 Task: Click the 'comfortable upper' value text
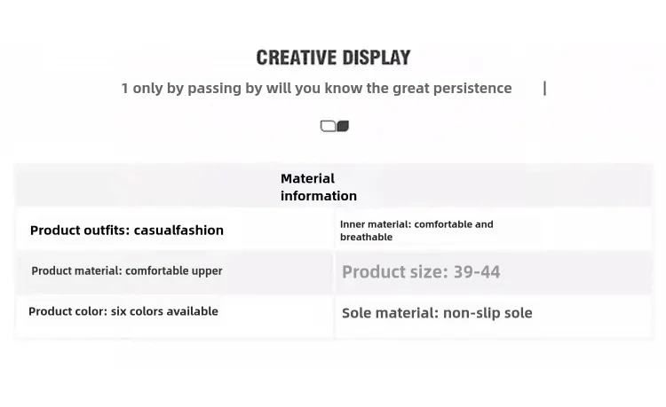pos(174,271)
